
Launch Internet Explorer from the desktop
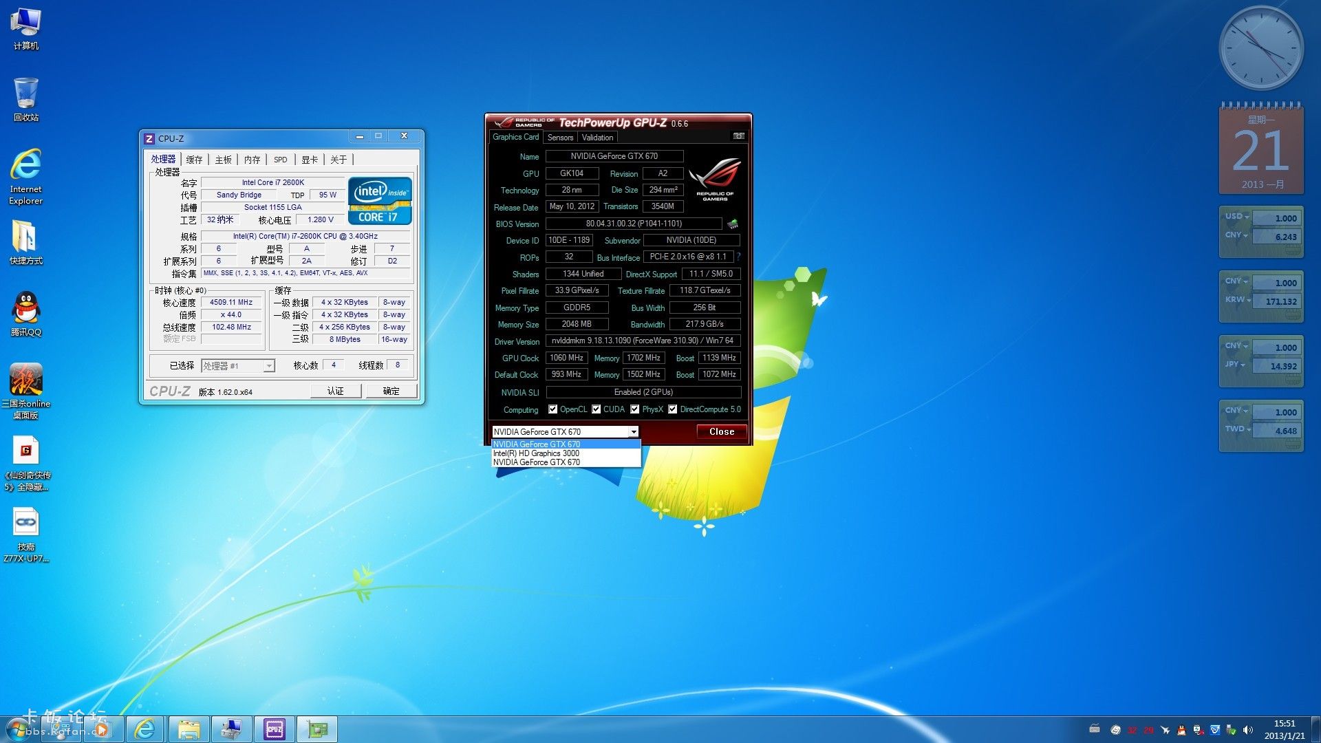pos(25,176)
